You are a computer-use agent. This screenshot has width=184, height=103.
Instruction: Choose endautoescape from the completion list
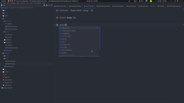click(79, 31)
